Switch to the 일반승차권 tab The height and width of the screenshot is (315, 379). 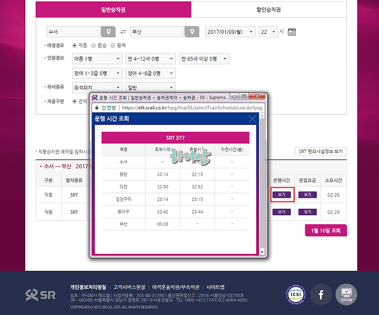(x=113, y=9)
